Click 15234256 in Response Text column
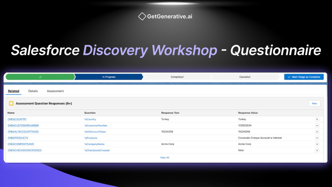Image resolution: width=332 pixels, height=187 pixels. coord(167,132)
